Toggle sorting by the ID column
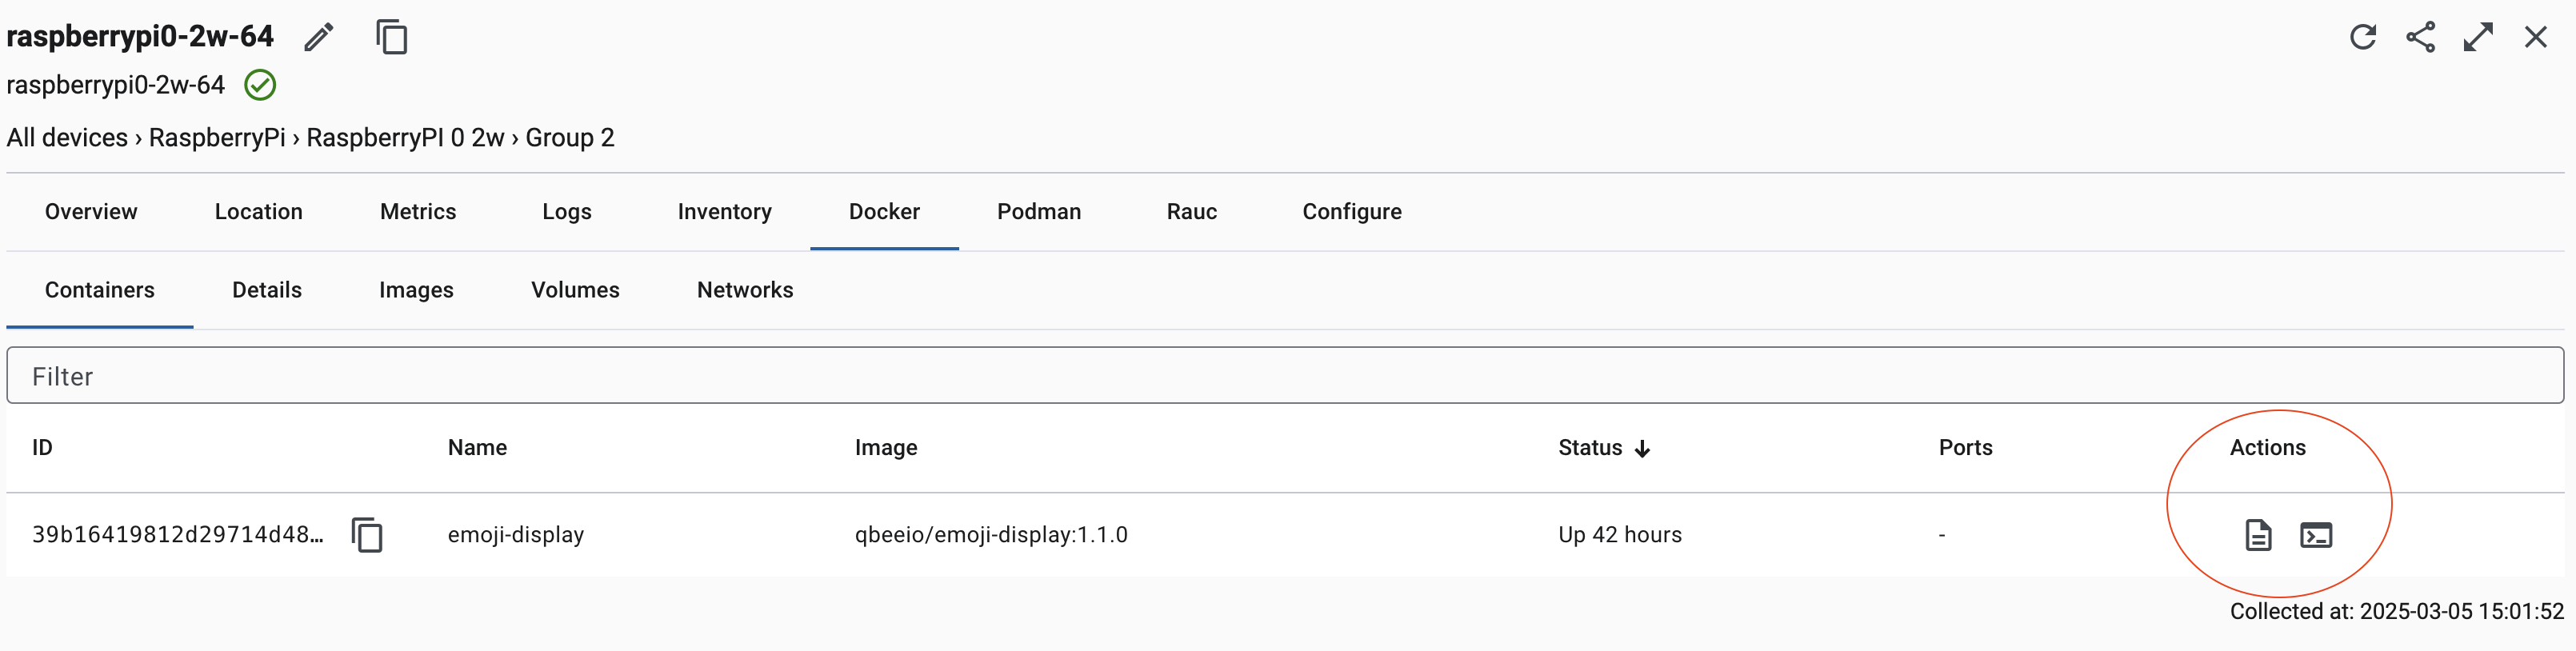Screen dimensions: 2576x651 click(41, 448)
